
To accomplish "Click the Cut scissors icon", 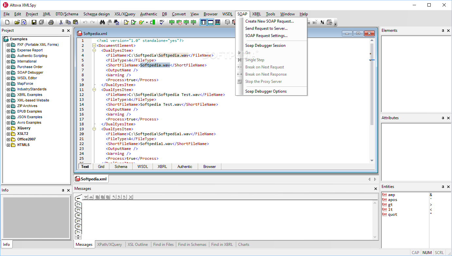I will [61, 22].
